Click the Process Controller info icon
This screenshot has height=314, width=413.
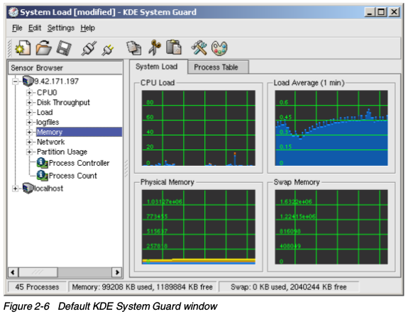pyautogui.click(x=42, y=163)
